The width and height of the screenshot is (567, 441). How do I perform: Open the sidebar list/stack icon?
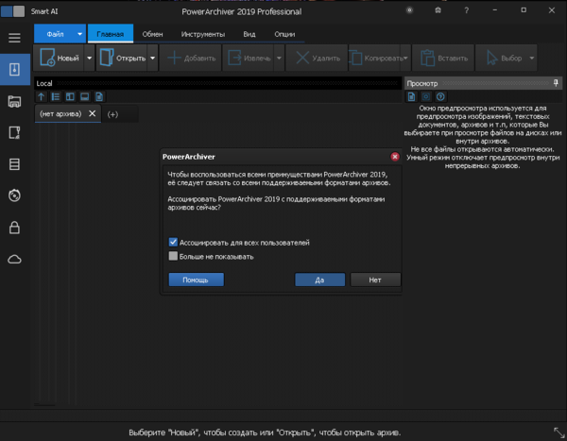(x=14, y=164)
